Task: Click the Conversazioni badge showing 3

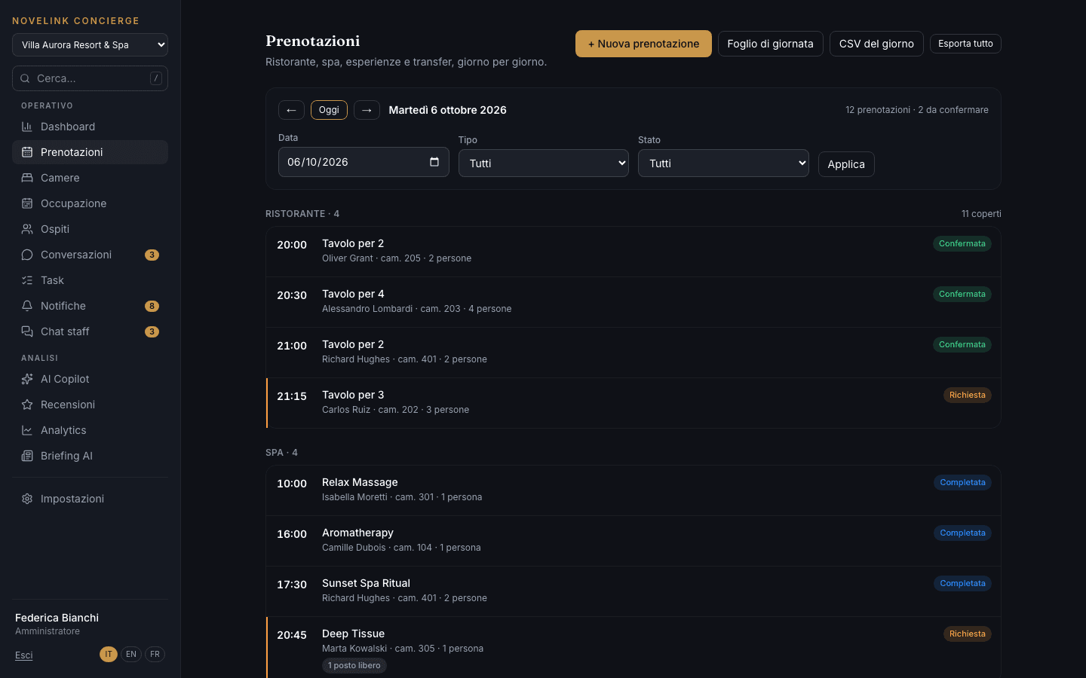Action: (x=152, y=255)
